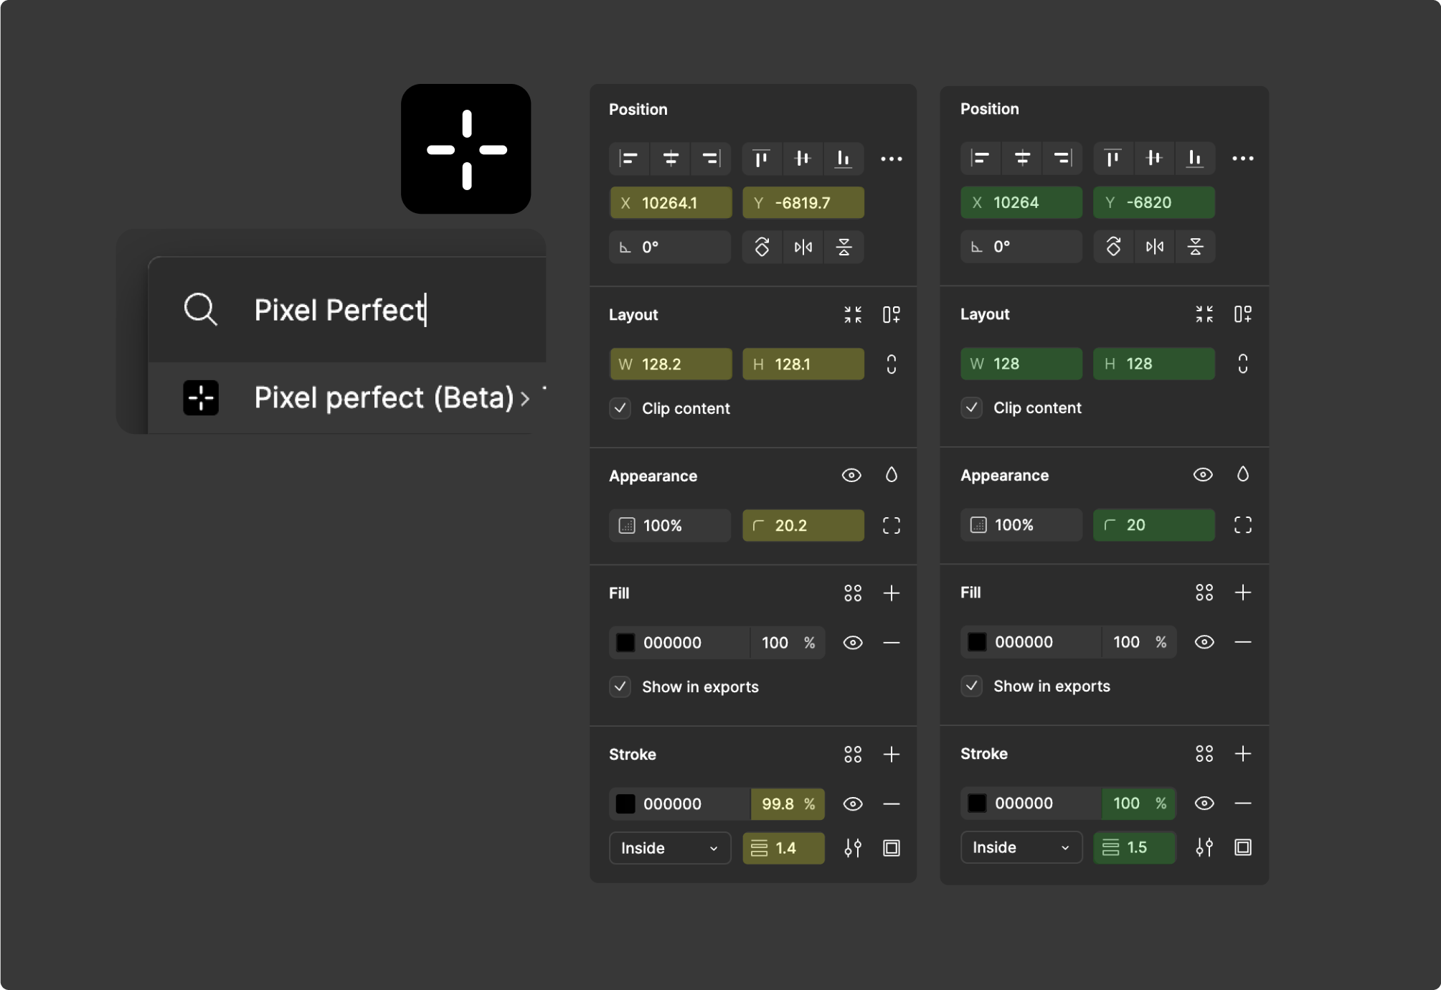Open the Inside stroke position dropdown on left
This screenshot has width=1441, height=990.
point(669,848)
